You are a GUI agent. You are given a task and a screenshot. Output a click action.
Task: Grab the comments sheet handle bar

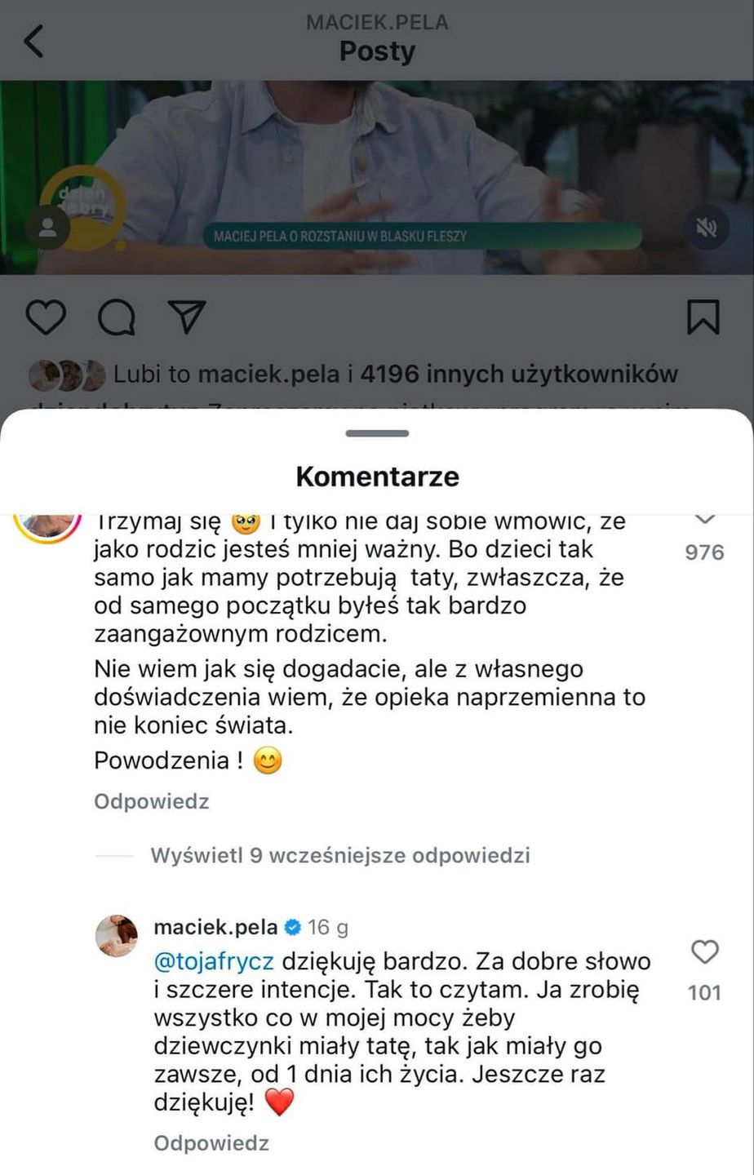tap(377, 433)
